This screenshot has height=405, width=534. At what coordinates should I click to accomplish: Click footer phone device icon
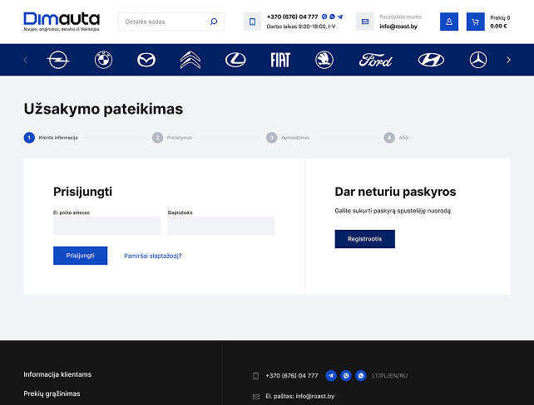tap(255, 376)
